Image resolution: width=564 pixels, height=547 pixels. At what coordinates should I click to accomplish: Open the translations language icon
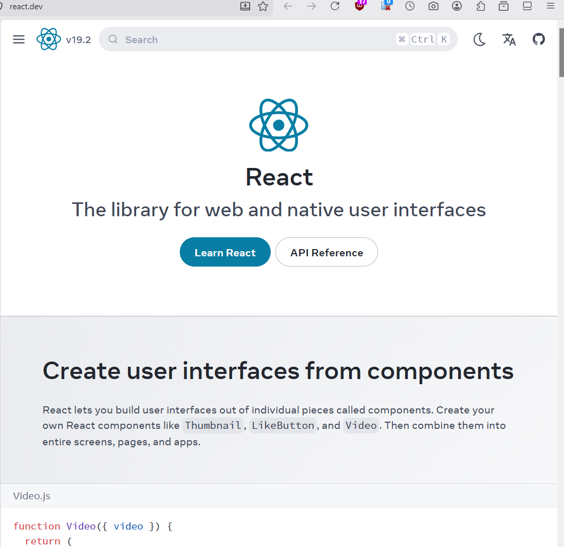(x=509, y=39)
